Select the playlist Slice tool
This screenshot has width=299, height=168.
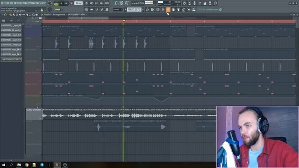click(x=27, y=14)
